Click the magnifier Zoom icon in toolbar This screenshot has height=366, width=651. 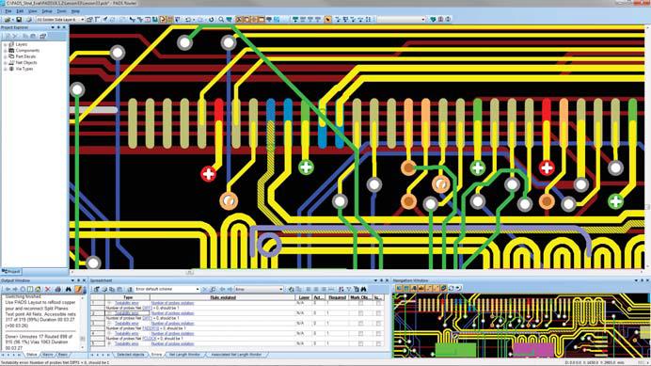tap(221, 20)
